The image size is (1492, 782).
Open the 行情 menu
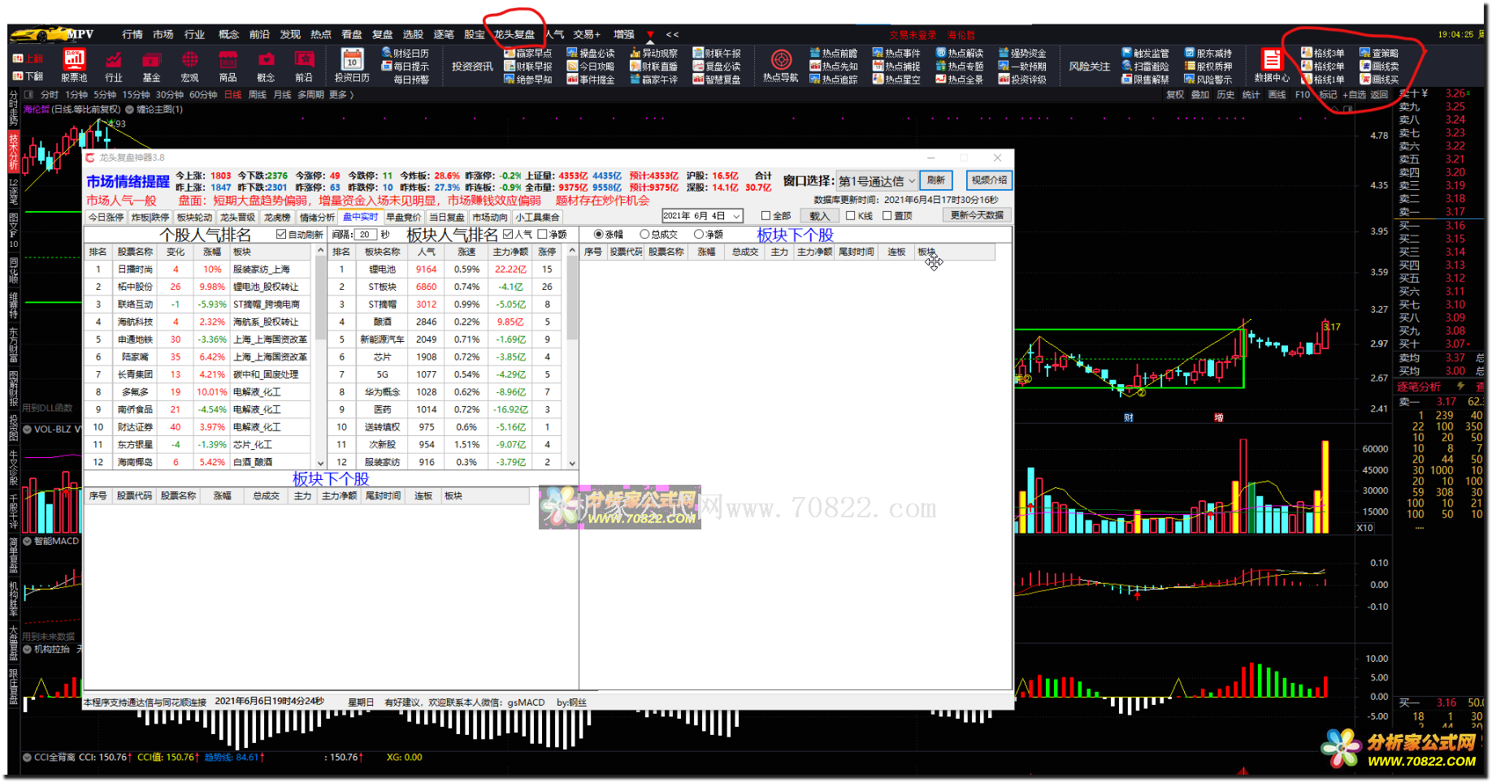(x=132, y=35)
